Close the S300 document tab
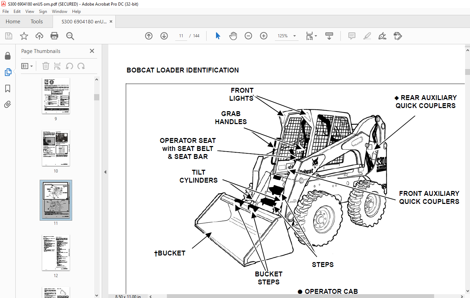Image resolution: width=470 pixels, height=298 pixels. pyautogui.click(x=111, y=22)
